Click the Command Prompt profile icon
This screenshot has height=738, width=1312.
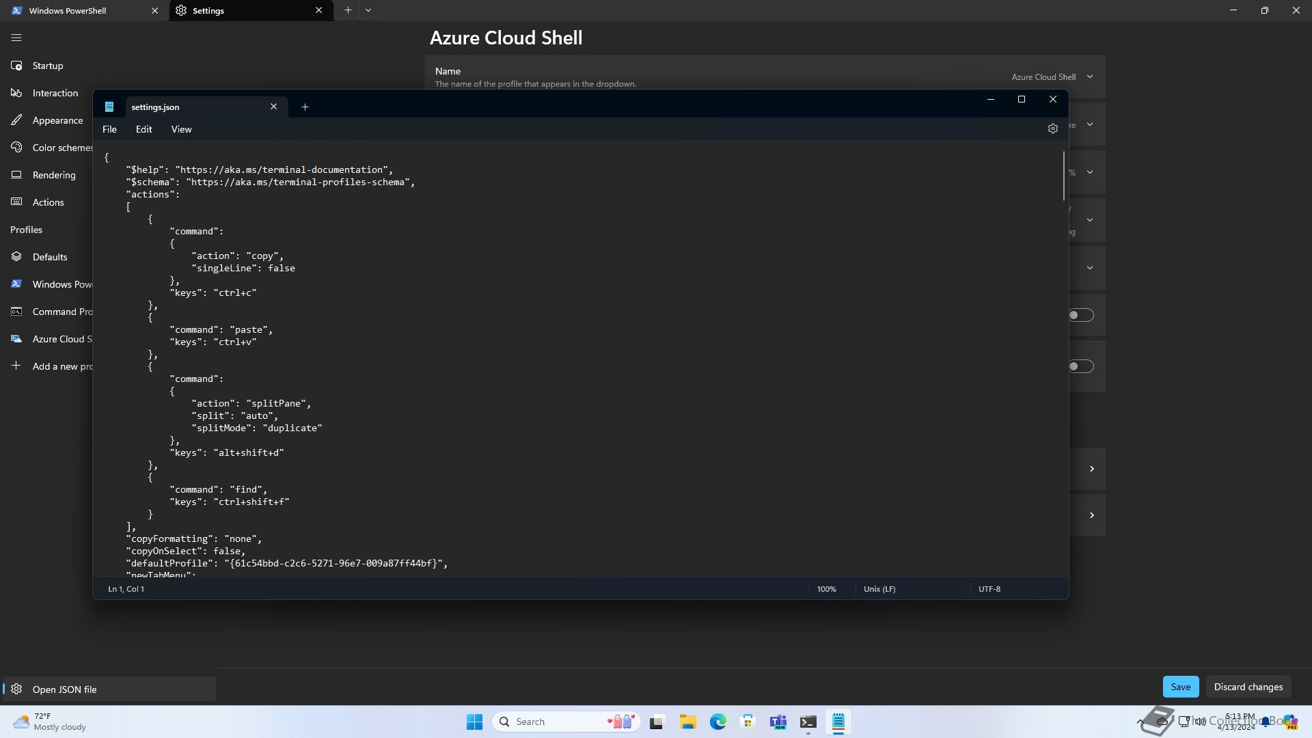pos(16,312)
